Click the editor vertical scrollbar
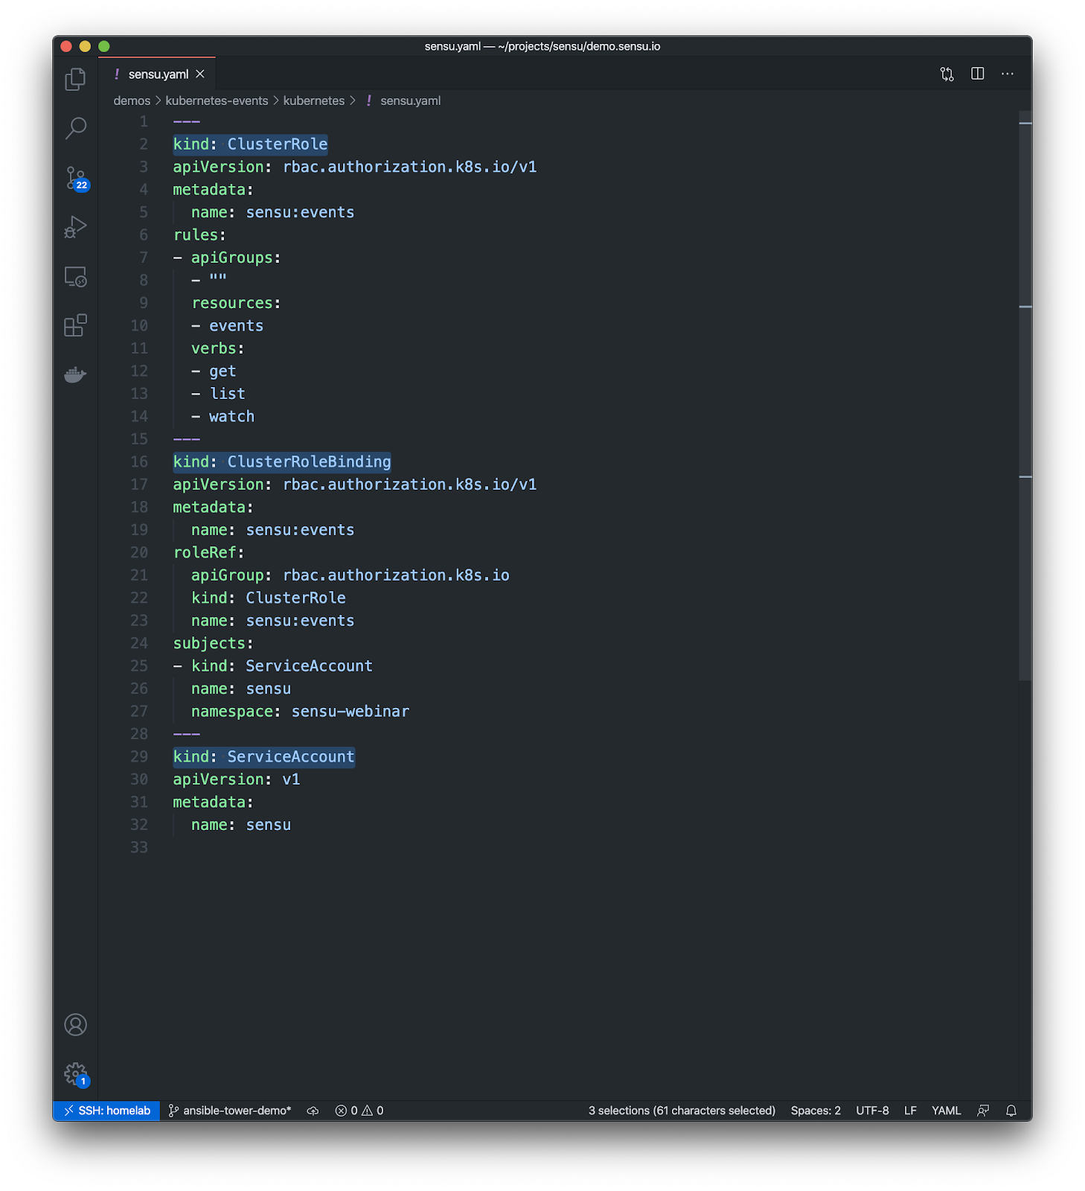 pyautogui.click(x=1025, y=396)
